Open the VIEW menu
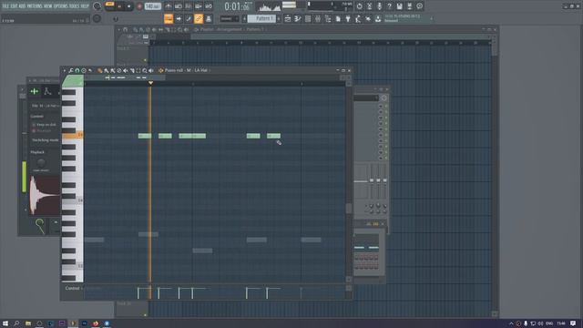 click(x=48, y=6)
